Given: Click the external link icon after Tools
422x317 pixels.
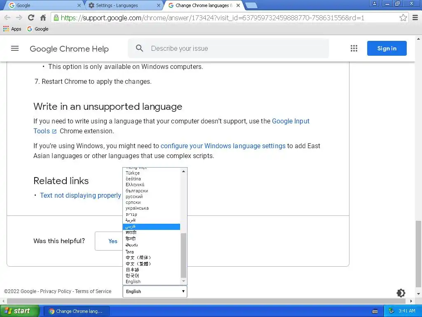Looking at the screenshot, I should coord(54,131).
